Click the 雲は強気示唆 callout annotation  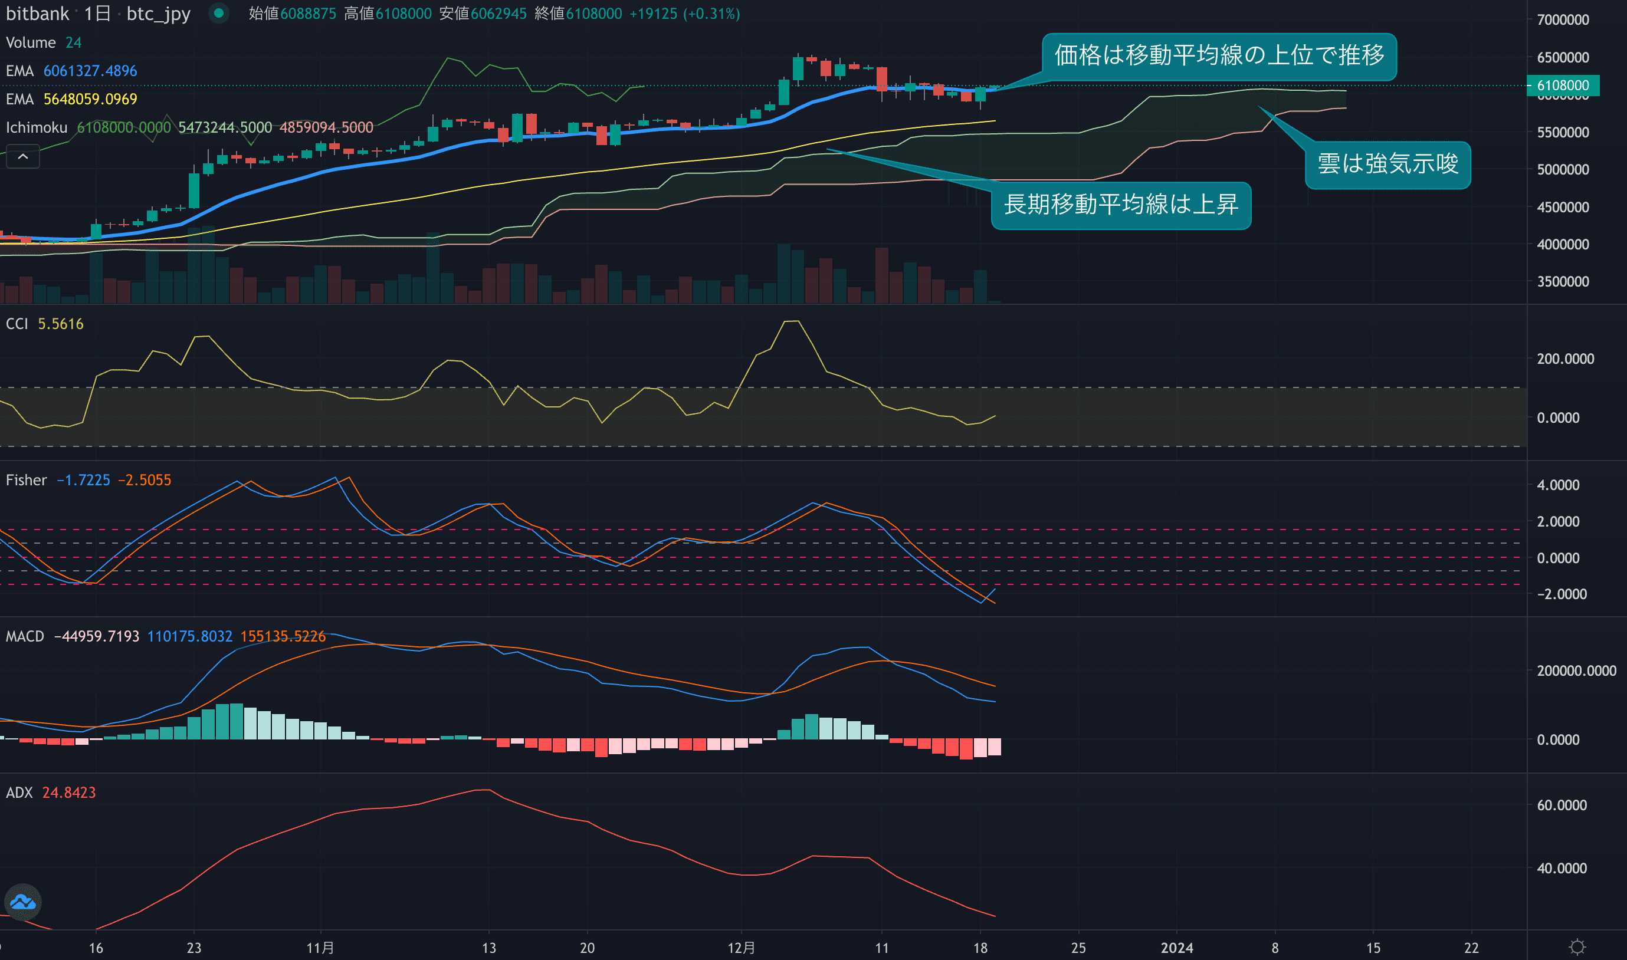coord(1387,165)
